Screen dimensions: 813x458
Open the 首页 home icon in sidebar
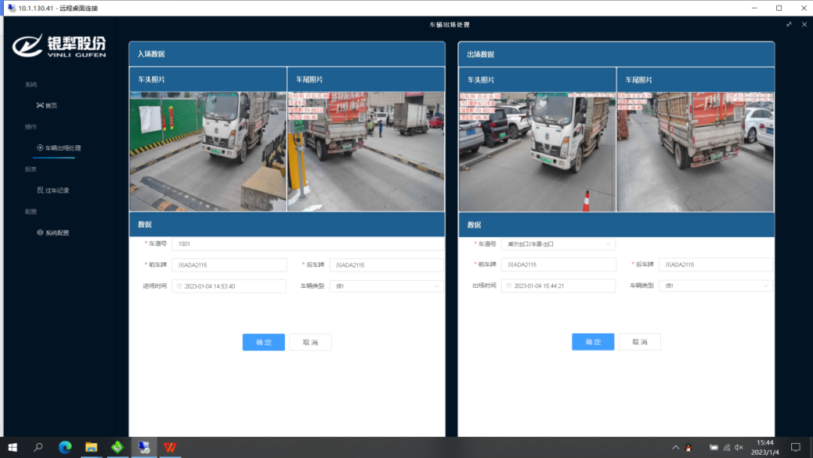tap(40, 105)
